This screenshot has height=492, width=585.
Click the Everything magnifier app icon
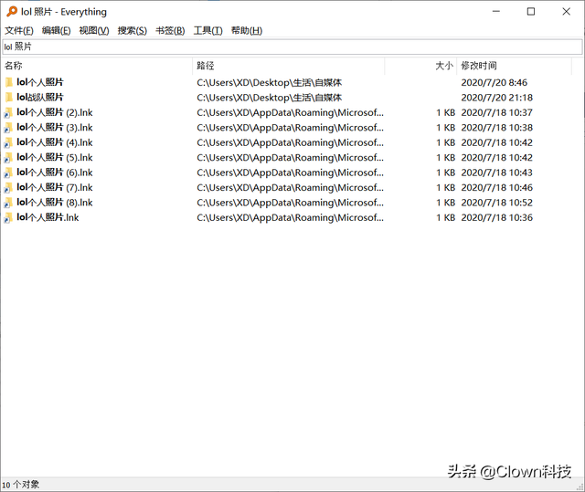click(x=12, y=12)
